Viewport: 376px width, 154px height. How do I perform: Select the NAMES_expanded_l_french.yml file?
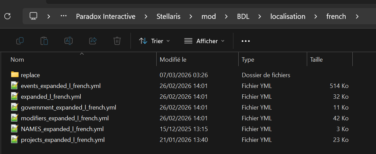(62, 129)
